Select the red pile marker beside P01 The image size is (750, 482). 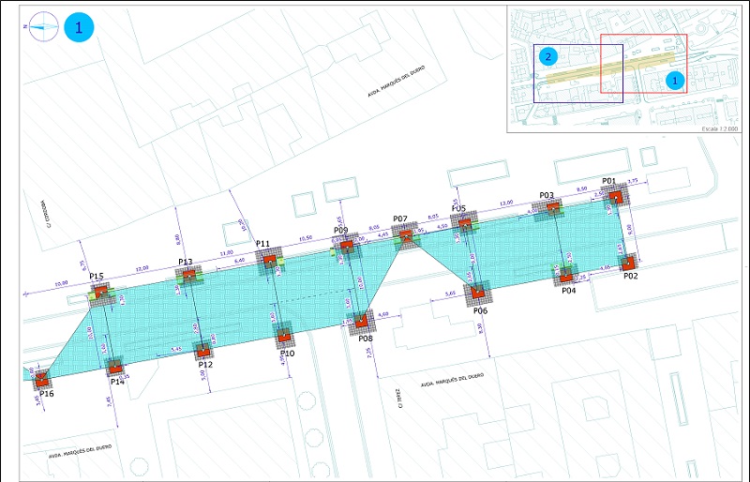coord(615,197)
